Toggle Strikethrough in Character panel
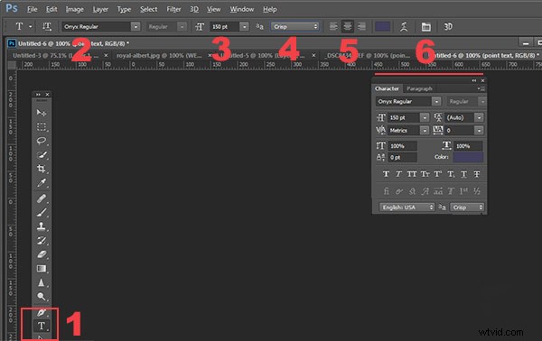Viewport: 542px width, 341px height. pyautogui.click(x=477, y=174)
